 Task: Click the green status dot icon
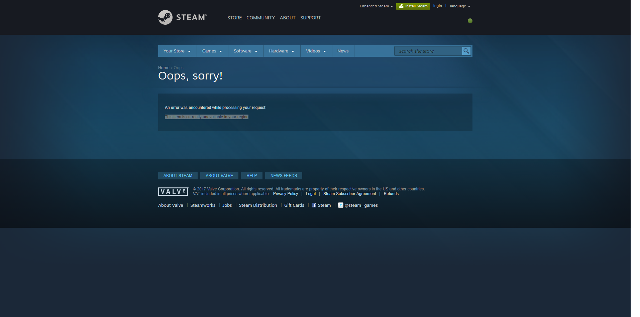tap(470, 21)
